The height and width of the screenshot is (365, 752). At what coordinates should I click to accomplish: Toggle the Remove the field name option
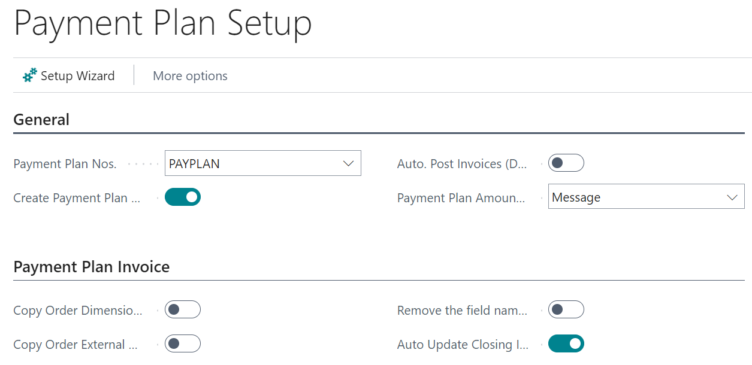[x=566, y=309]
